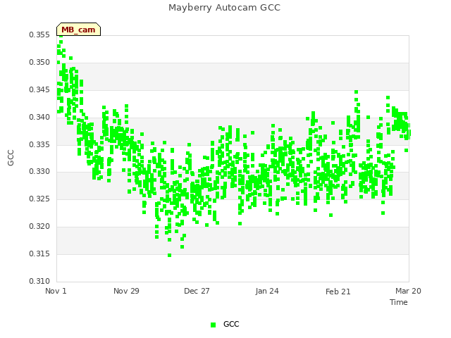Click the 0.310 y-axis value
This screenshot has height=338, width=451.
point(39,281)
